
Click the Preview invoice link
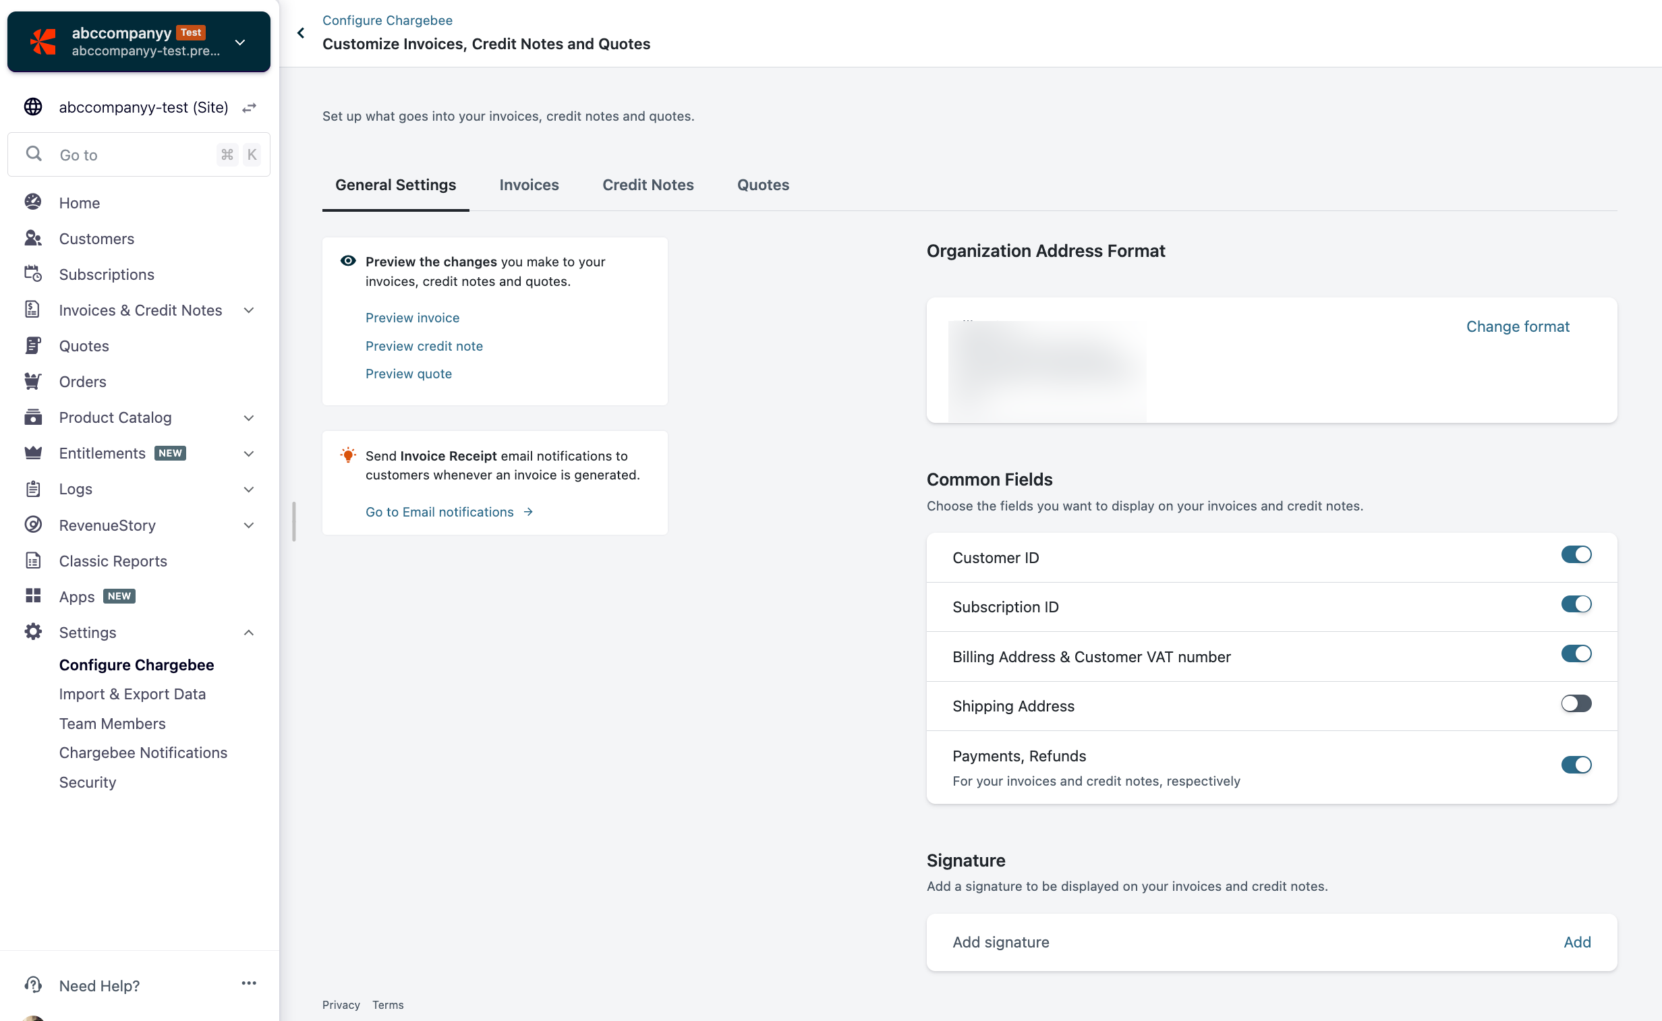[412, 318]
